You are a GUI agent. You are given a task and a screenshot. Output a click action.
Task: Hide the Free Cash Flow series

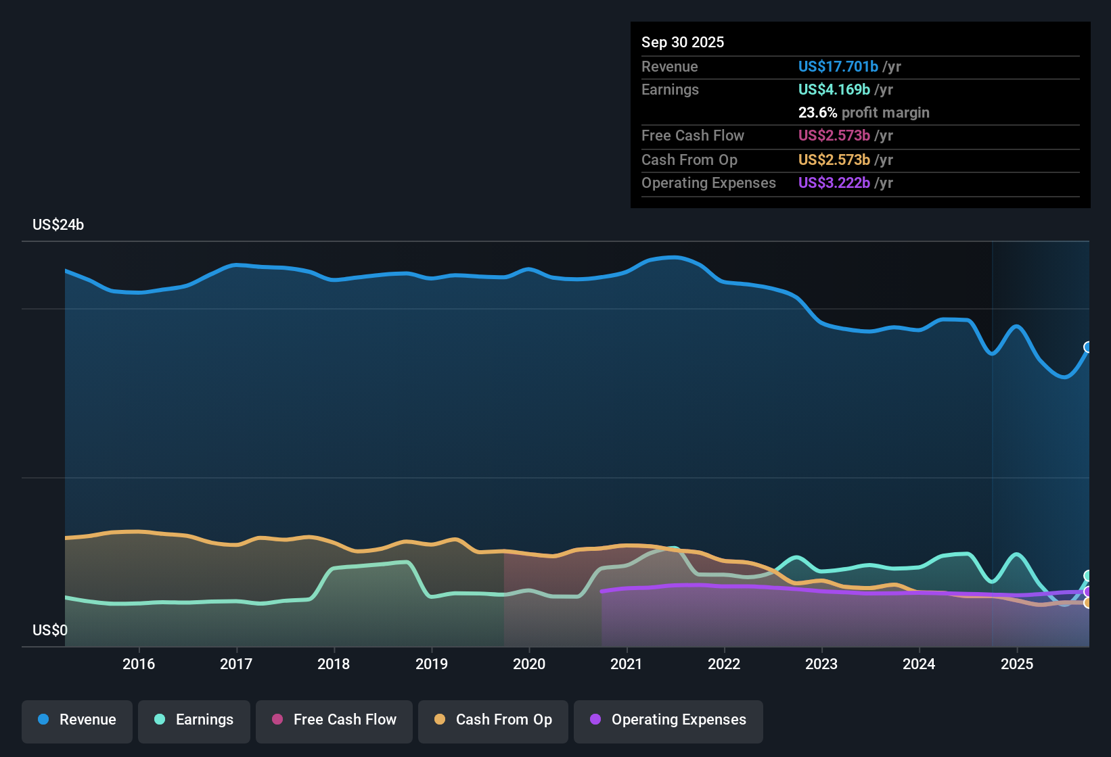(x=334, y=721)
